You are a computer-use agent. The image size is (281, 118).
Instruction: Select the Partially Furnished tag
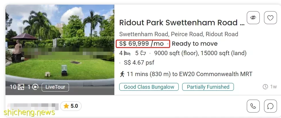(208, 87)
